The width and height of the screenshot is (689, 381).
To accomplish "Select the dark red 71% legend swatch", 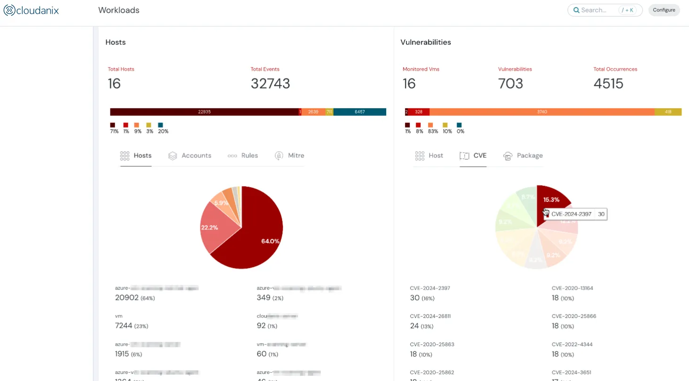I will click(x=113, y=125).
